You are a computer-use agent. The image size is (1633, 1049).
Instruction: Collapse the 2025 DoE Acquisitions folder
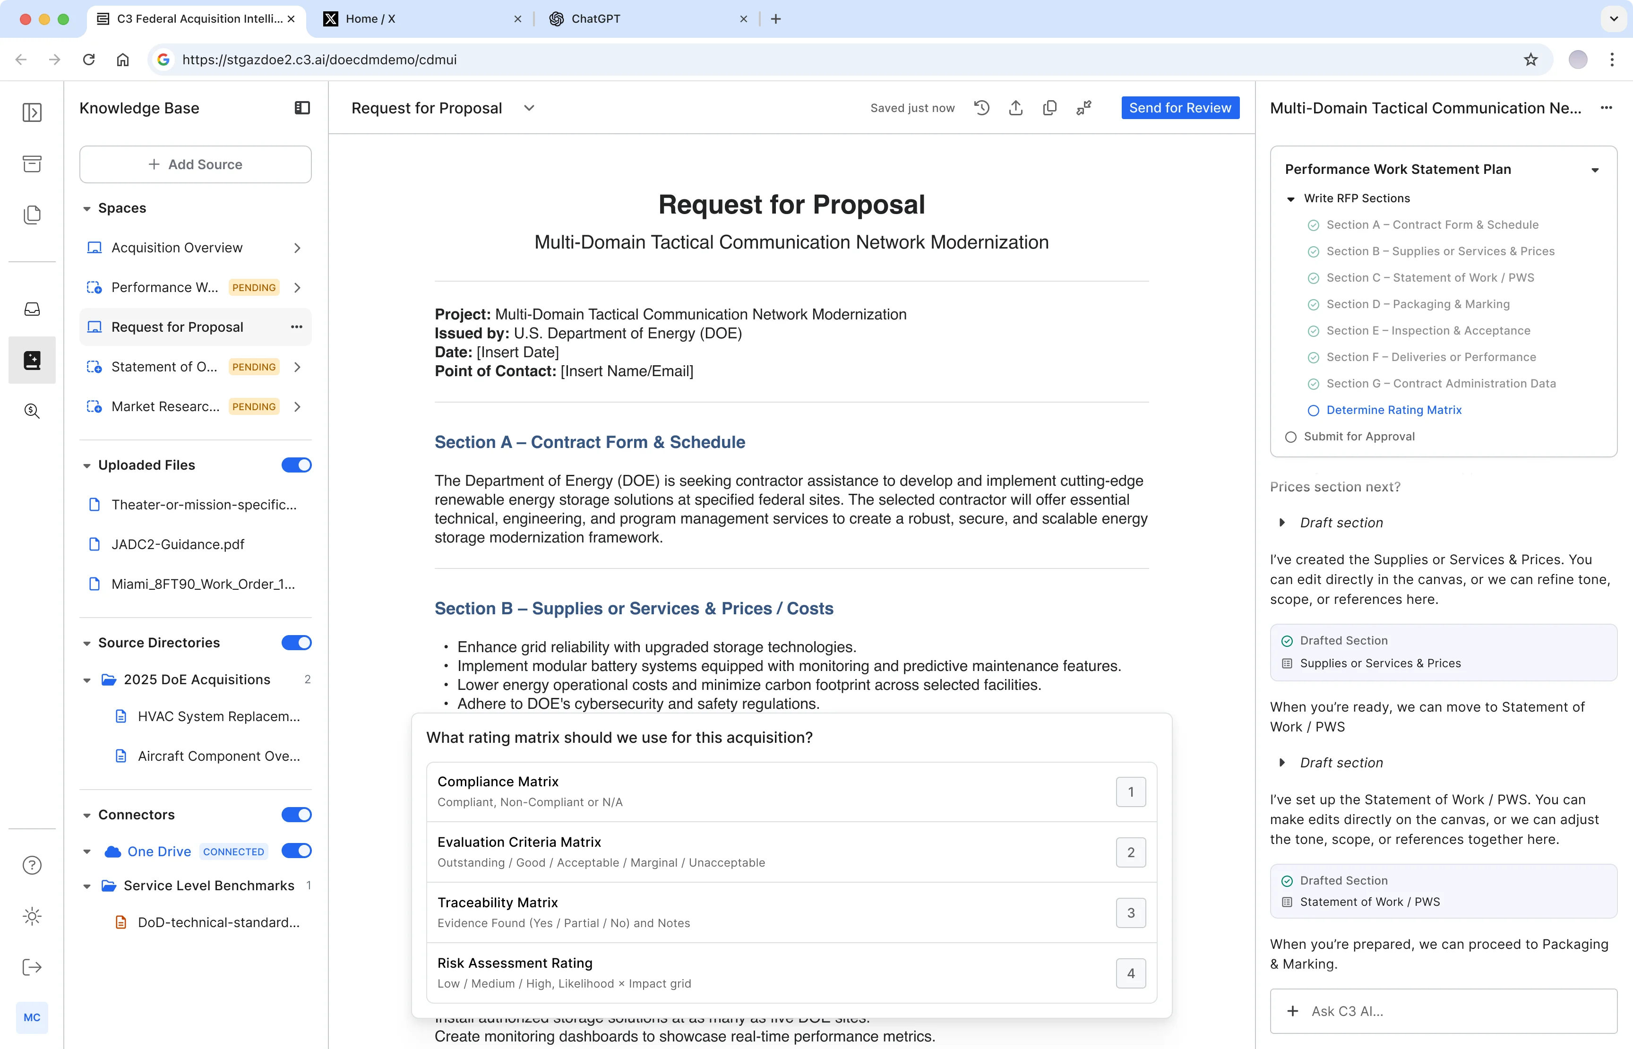(x=86, y=680)
